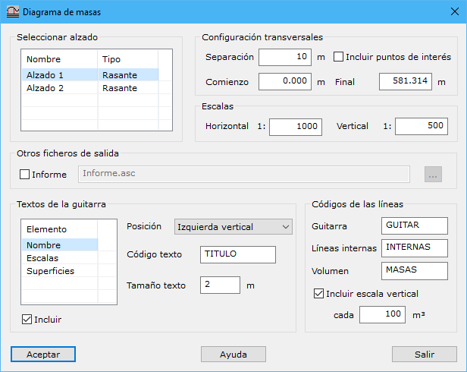Toggle Incluir escala vertical checkbox
The width and height of the screenshot is (467, 372).
pyautogui.click(x=318, y=294)
